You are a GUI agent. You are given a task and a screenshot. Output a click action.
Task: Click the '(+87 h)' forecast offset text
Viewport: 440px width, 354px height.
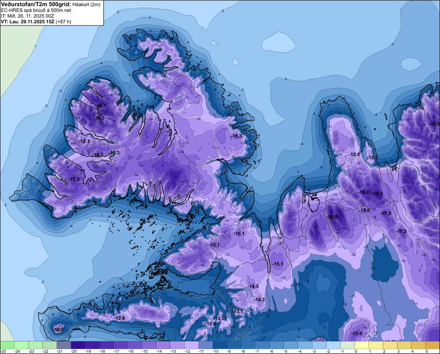click(x=63, y=21)
